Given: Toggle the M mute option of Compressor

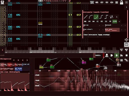Looking at the screenshot, I should (x=23, y=60).
